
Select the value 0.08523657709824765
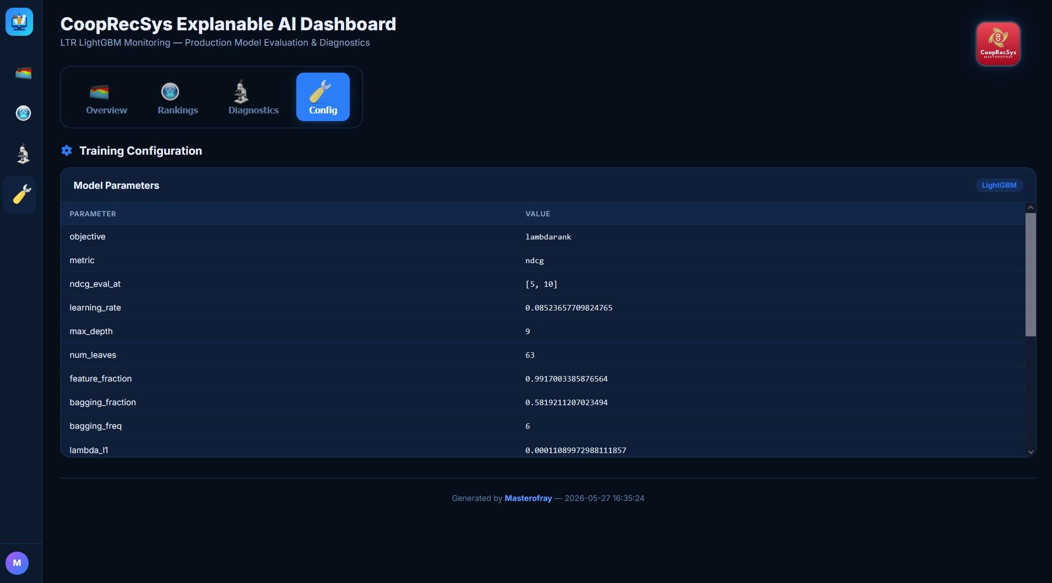569,308
